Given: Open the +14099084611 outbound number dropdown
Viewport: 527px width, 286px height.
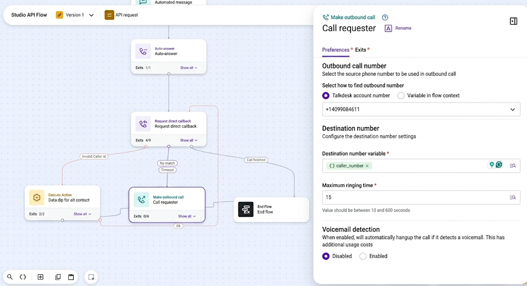Looking at the screenshot, I should [x=421, y=109].
